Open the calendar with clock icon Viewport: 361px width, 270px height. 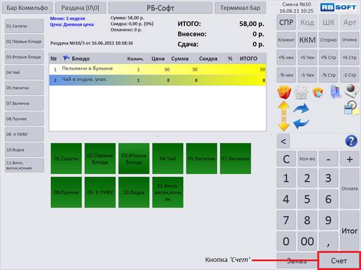(x=351, y=107)
